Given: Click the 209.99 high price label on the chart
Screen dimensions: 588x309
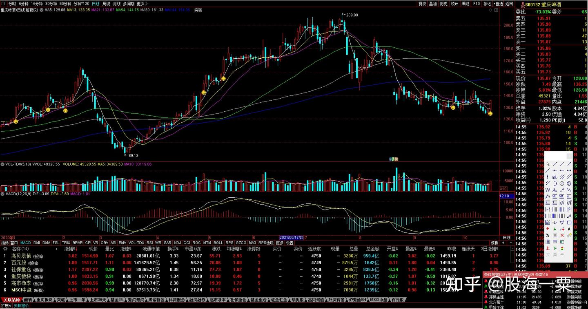Looking at the screenshot, I should (352, 15).
